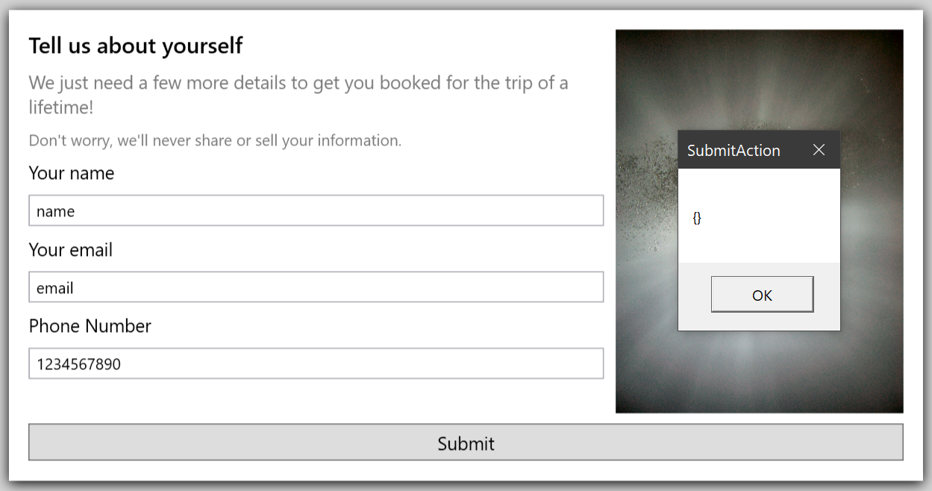
Task: Close the SubmitAction dialog
Action: [x=819, y=149]
